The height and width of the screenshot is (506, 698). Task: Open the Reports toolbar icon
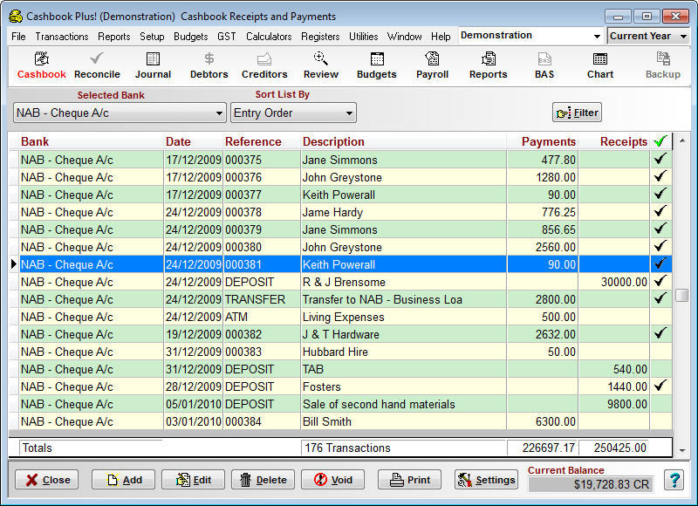pyautogui.click(x=489, y=65)
